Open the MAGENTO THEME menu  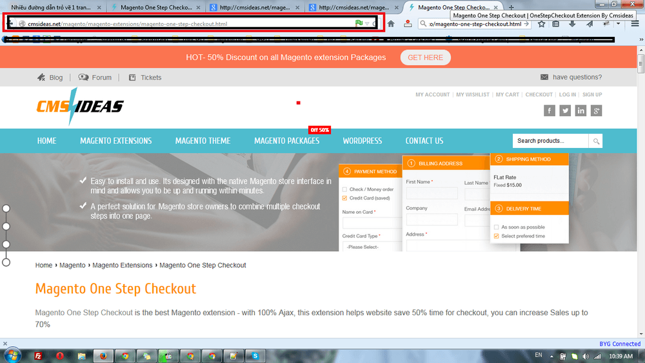point(203,141)
